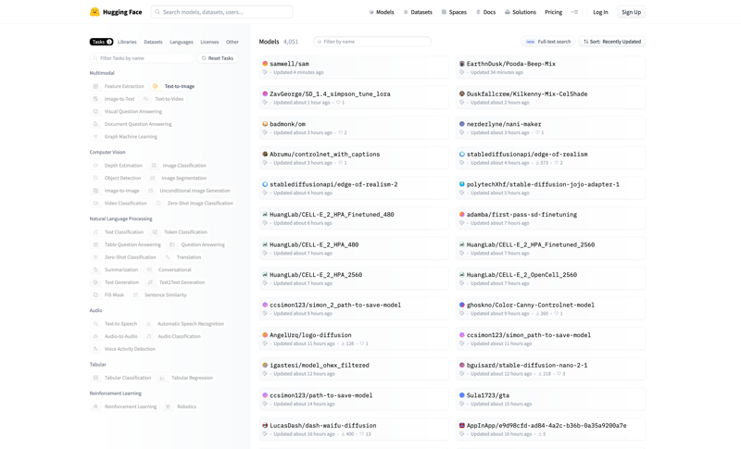The image size is (741, 449).
Task: Click the downloads icon on AngelUrq/logo-diffusion
Action: pos(343,343)
